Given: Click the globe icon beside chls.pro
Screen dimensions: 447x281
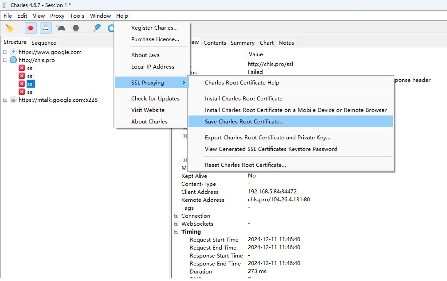Looking at the screenshot, I should 13,60.
